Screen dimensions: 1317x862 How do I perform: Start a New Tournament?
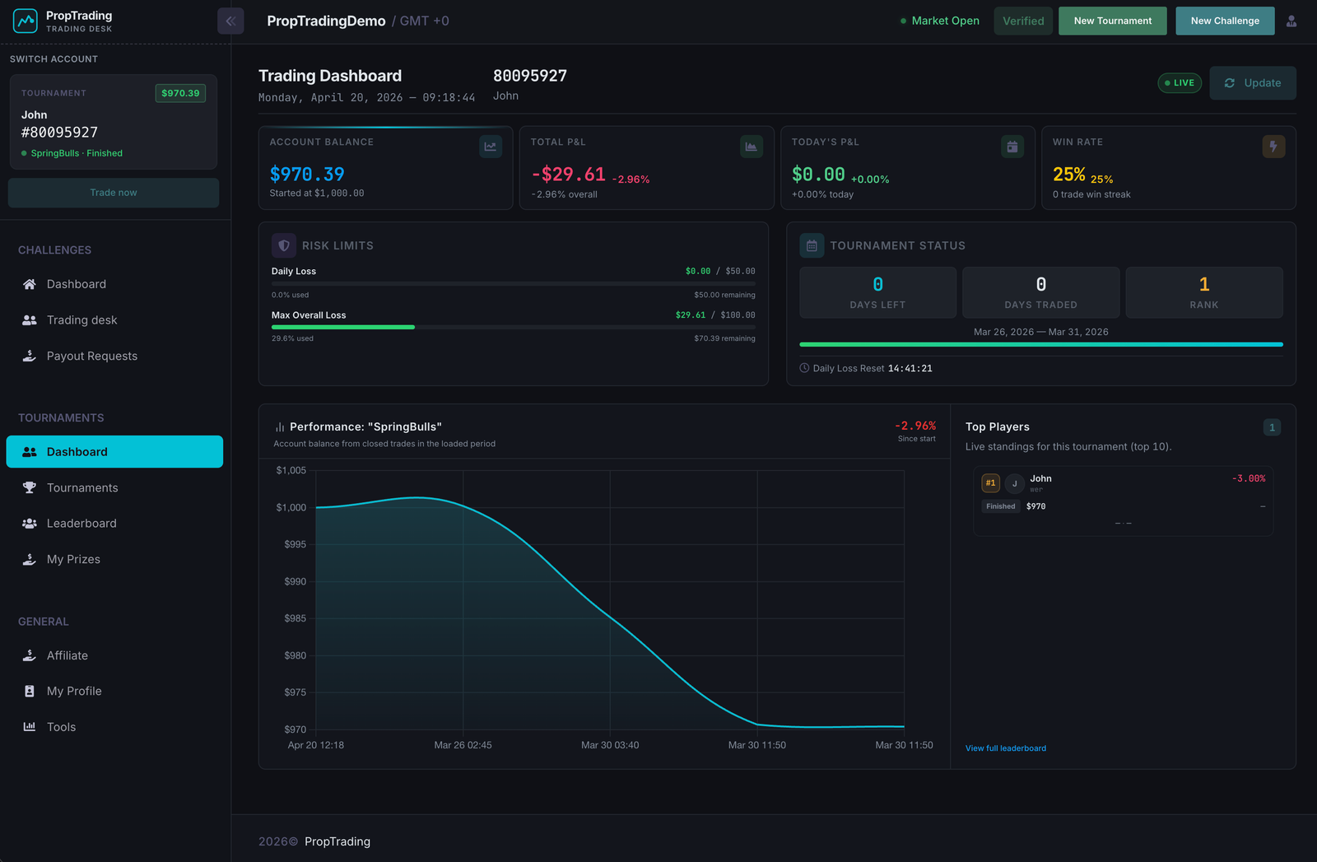tap(1112, 21)
